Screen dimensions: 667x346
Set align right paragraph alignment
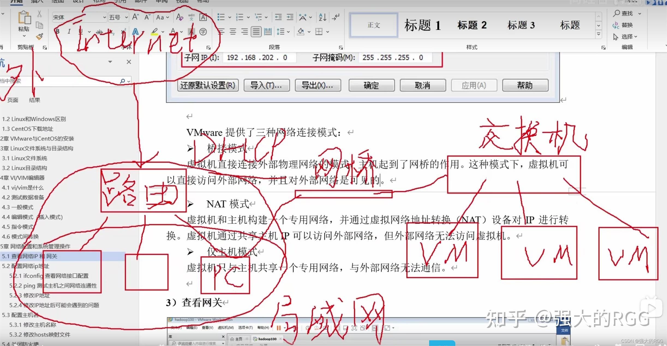tap(244, 32)
